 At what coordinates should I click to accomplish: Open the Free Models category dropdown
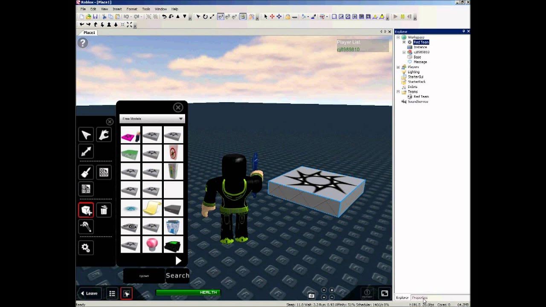152,119
